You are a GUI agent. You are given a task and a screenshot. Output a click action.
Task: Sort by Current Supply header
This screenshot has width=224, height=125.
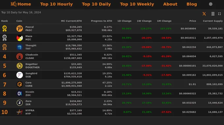point(213,21)
